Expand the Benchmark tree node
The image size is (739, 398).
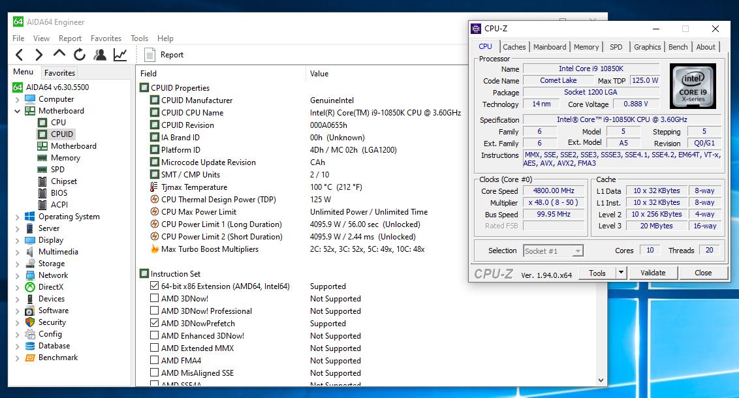tap(18, 358)
